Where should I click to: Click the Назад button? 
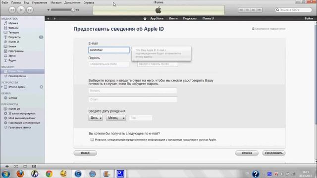85,153
